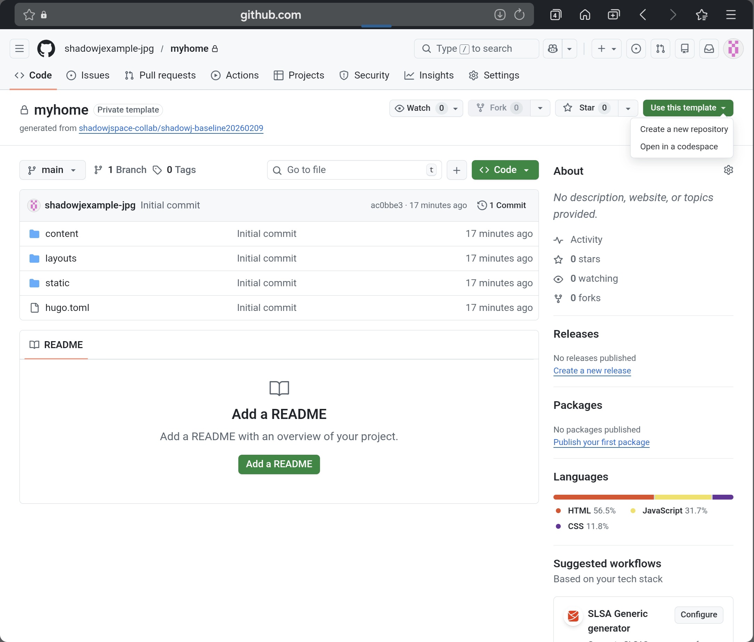The height and width of the screenshot is (642, 754).
Task: Open the notifications inbox icon
Action: [x=709, y=48]
